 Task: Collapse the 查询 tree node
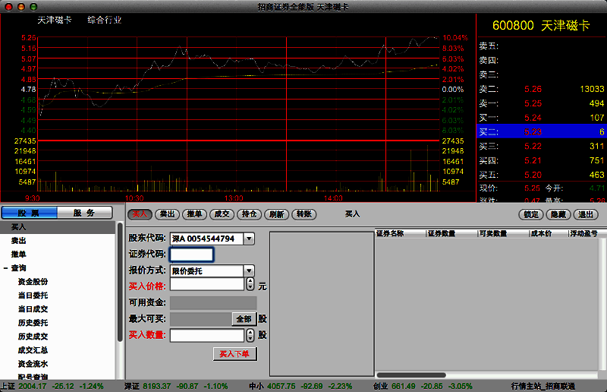click(x=5, y=268)
